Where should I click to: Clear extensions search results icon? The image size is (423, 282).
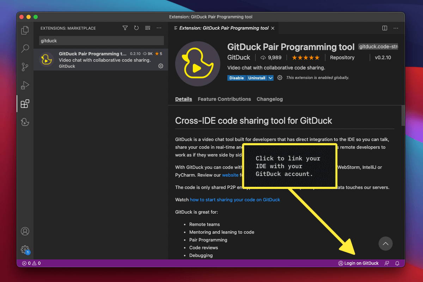pyautogui.click(x=148, y=28)
